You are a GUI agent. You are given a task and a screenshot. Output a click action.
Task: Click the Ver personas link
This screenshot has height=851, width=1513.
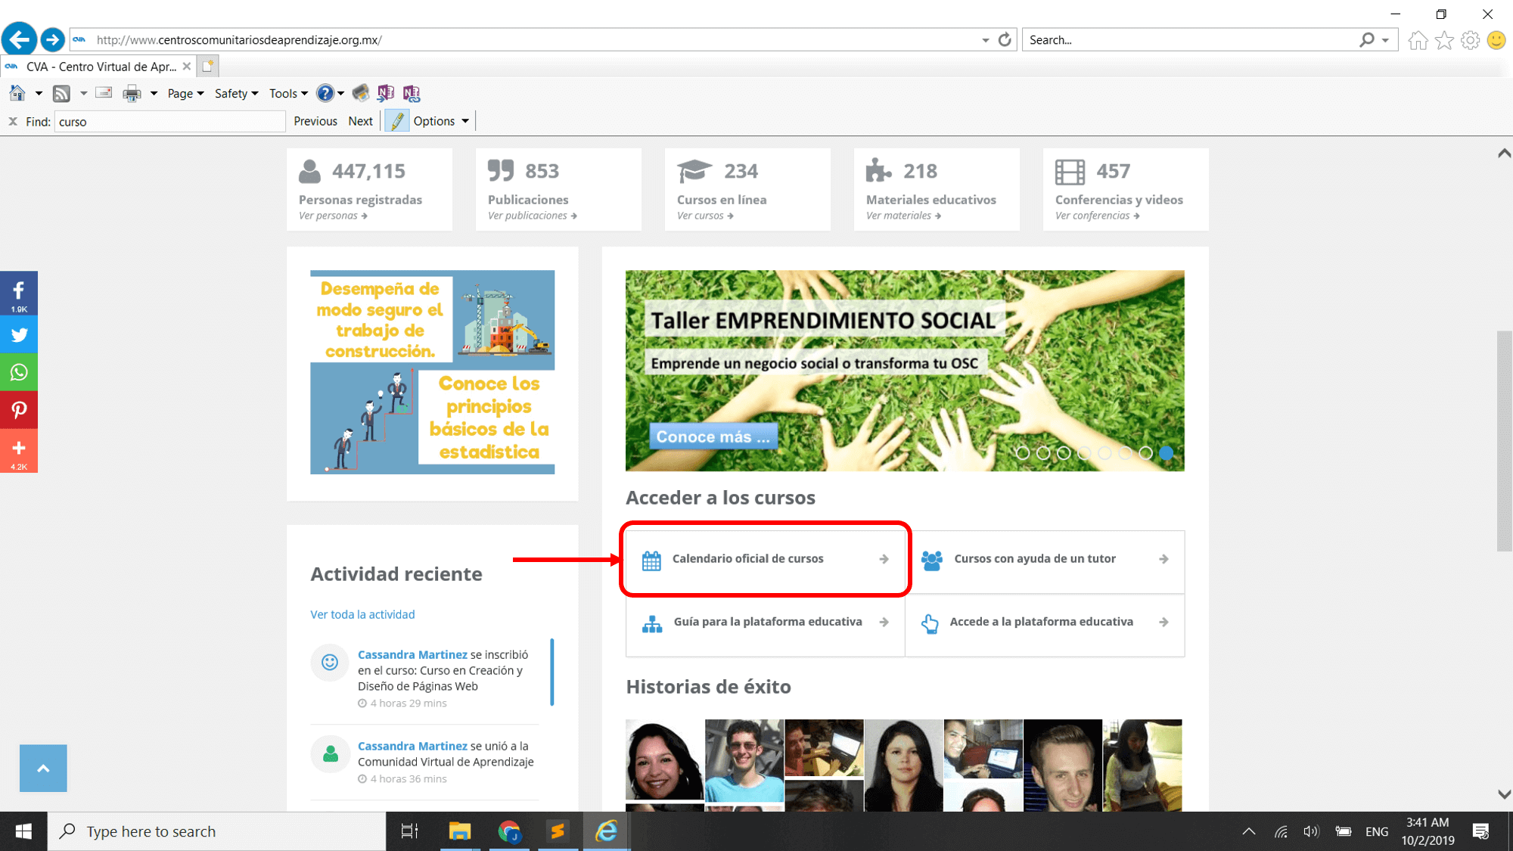point(333,216)
